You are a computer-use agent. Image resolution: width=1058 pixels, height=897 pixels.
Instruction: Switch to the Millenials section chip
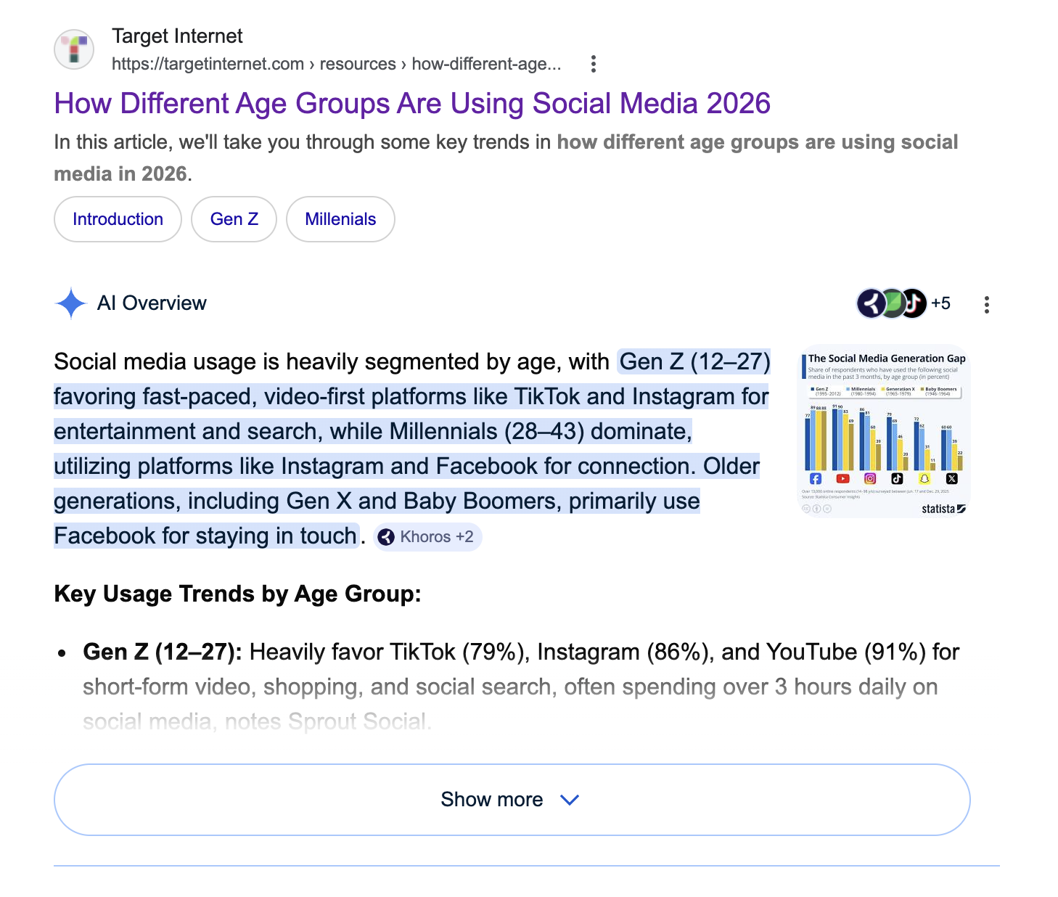[340, 218]
